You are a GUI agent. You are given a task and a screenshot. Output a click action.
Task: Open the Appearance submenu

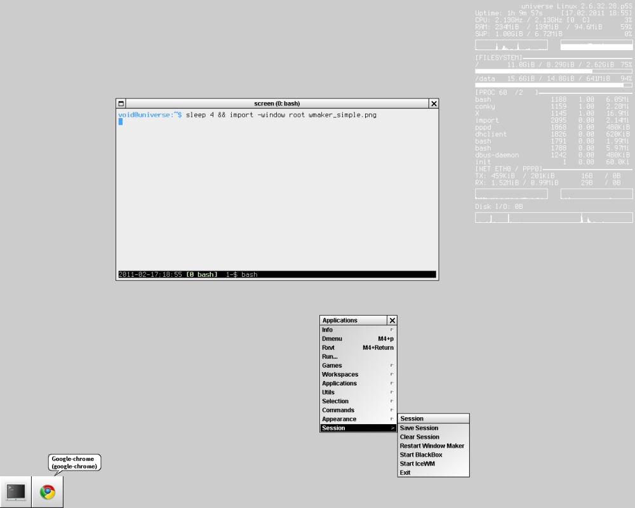coord(358,419)
